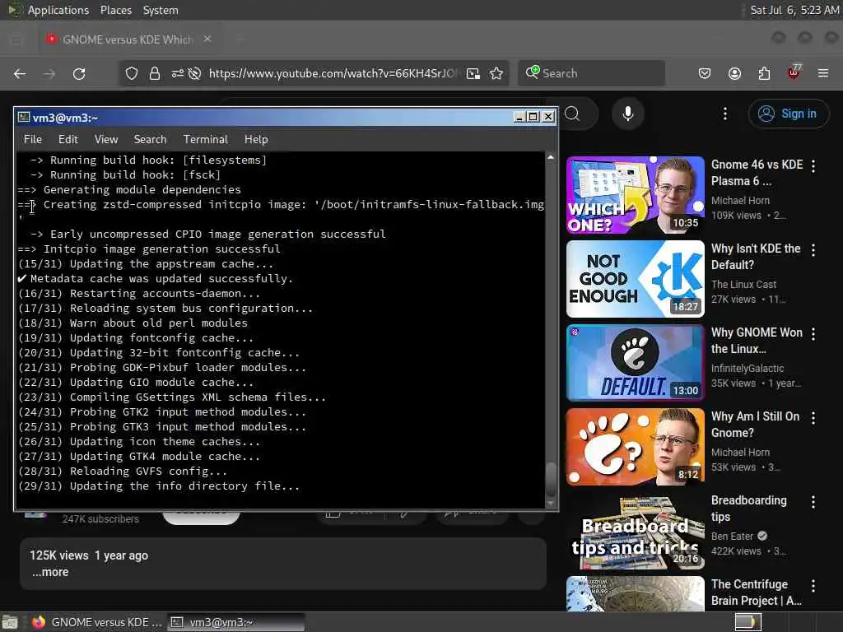Viewport: 843px width, 632px height.
Task: Open YouTube settings three-dot menu
Action: tap(724, 114)
